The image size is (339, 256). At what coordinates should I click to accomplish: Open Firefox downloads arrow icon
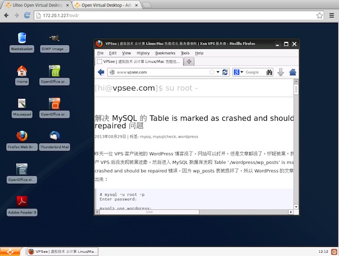click(280, 72)
